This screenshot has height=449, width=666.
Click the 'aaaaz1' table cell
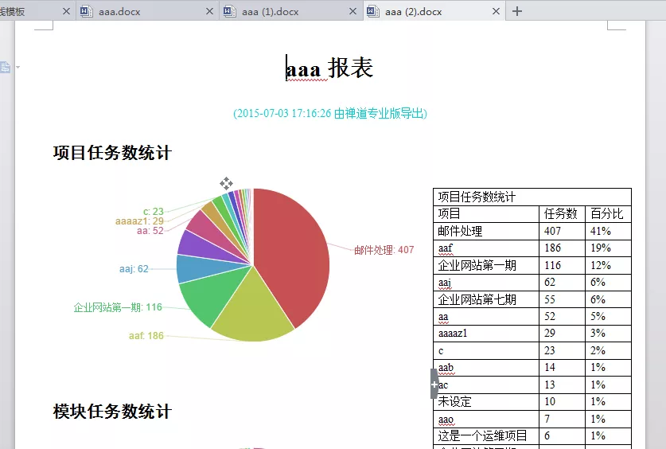[486, 334]
